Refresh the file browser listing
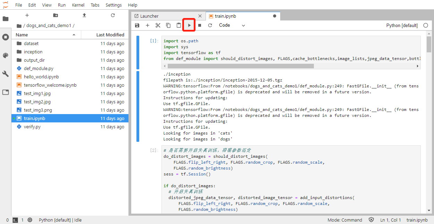Screen dimensions: 434x224 (x=112, y=16)
